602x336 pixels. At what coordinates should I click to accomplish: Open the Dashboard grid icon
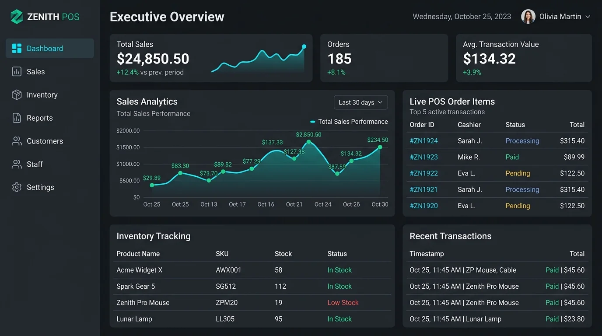click(x=17, y=49)
